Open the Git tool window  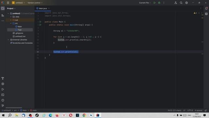pyautogui.click(x=3, y=106)
